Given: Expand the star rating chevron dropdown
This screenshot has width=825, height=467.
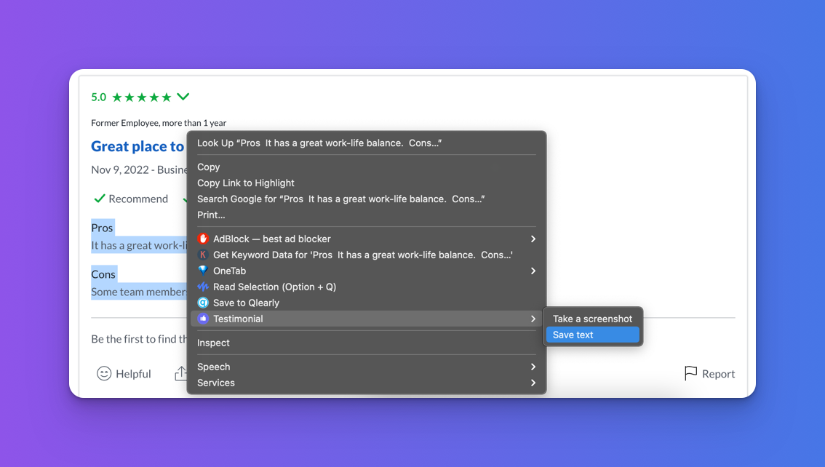Looking at the screenshot, I should [x=183, y=97].
